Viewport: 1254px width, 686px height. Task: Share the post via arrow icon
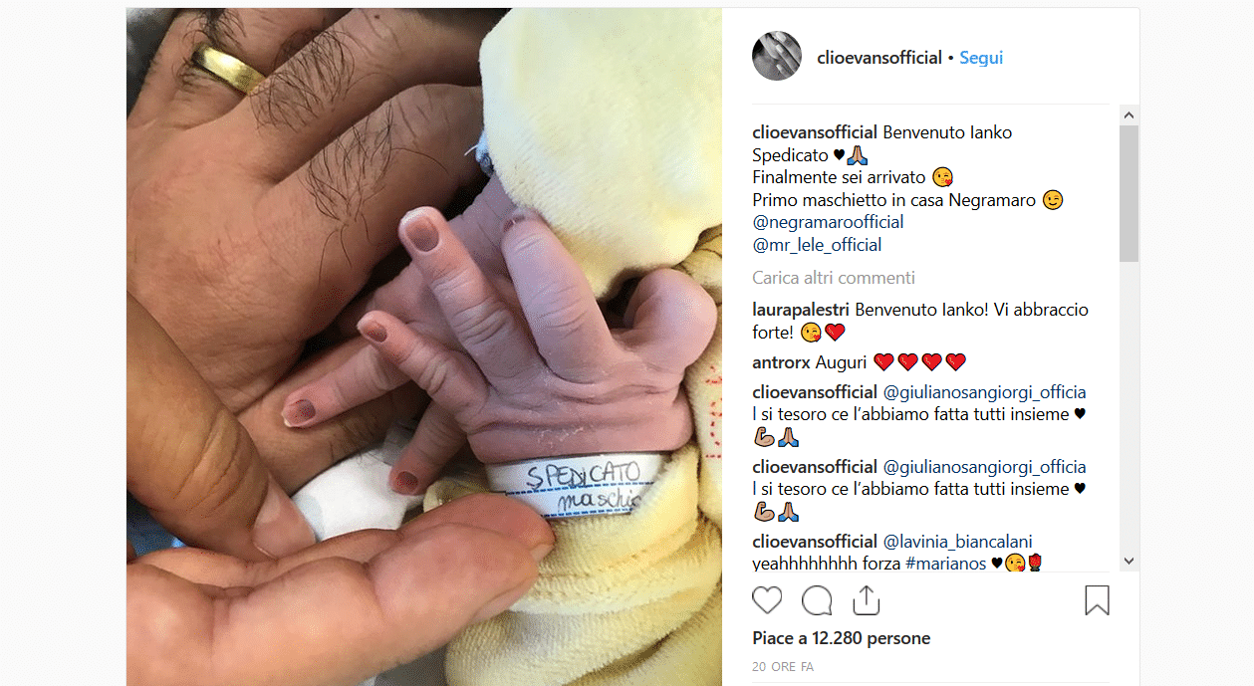click(x=867, y=599)
